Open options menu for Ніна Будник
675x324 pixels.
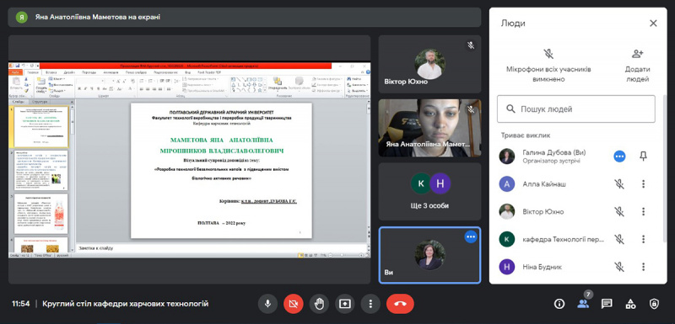pyautogui.click(x=643, y=267)
